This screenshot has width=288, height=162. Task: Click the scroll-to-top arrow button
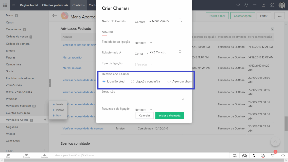pyautogui.click(x=275, y=142)
